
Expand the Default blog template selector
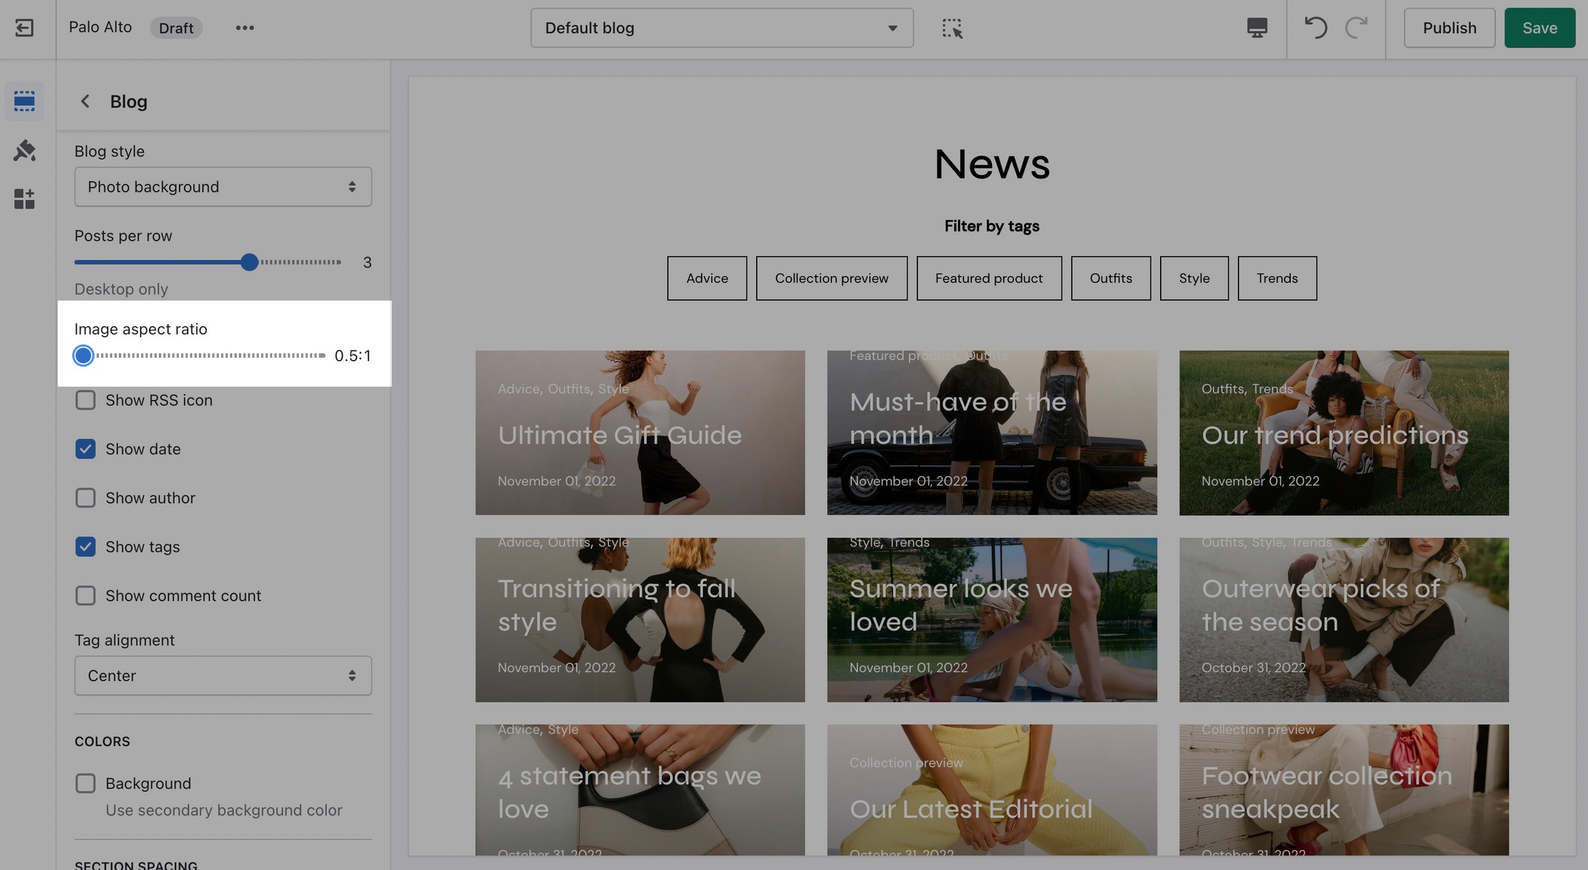tap(722, 28)
